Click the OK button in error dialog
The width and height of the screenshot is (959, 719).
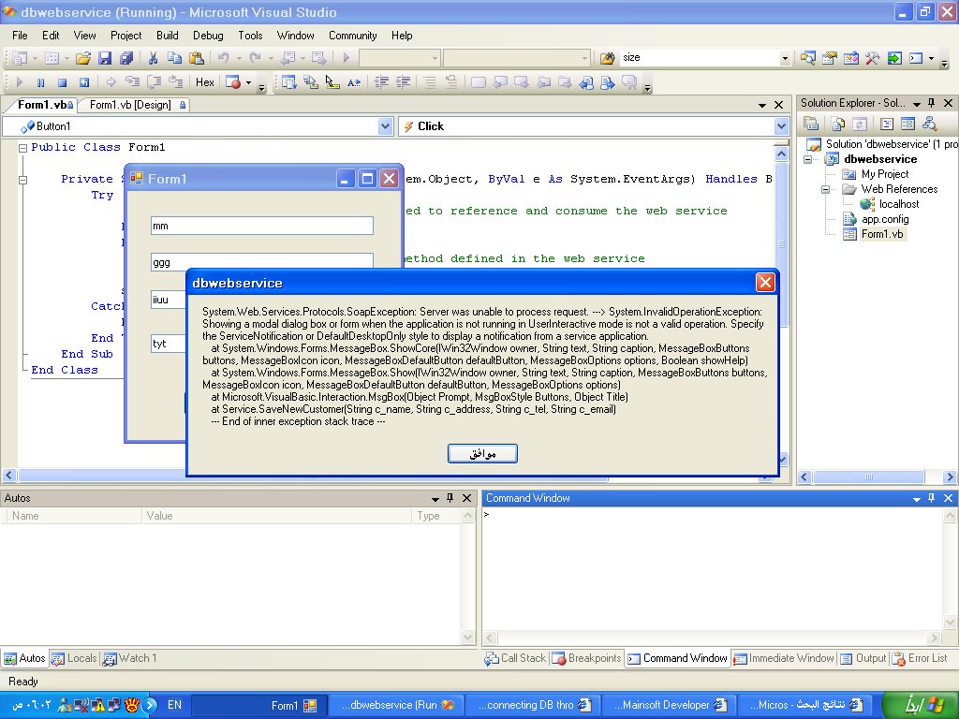coord(482,454)
